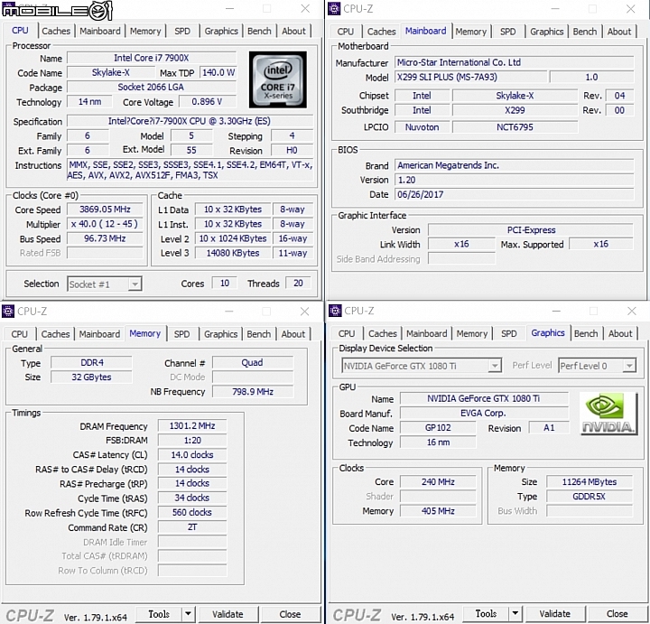Minimize the Graphics CPU-Z window

pyautogui.click(x=556, y=311)
